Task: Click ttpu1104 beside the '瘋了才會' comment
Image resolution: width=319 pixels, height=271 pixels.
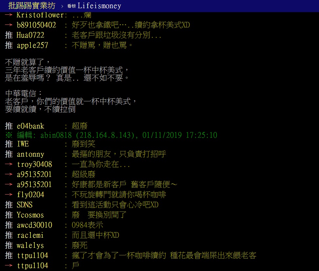Action: tap(32, 255)
